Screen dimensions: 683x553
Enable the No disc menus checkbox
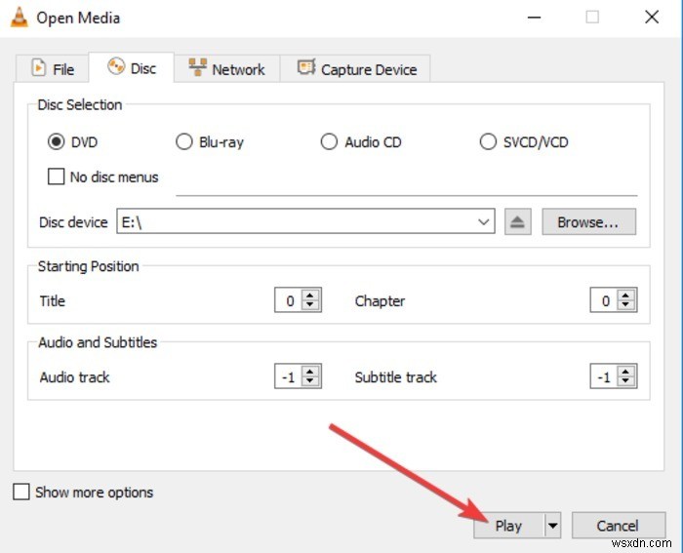(x=56, y=177)
